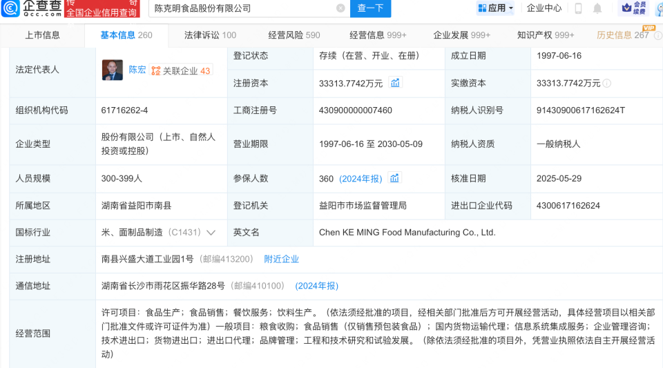Image resolution: width=663 pixels, height=368 pixels.
Task: Click the 查一下 search button
Action: pos(370,8)
